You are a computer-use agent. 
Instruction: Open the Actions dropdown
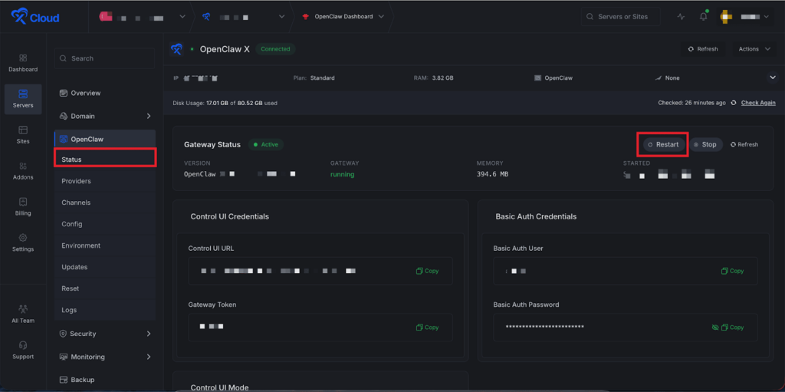pos(754,49)
